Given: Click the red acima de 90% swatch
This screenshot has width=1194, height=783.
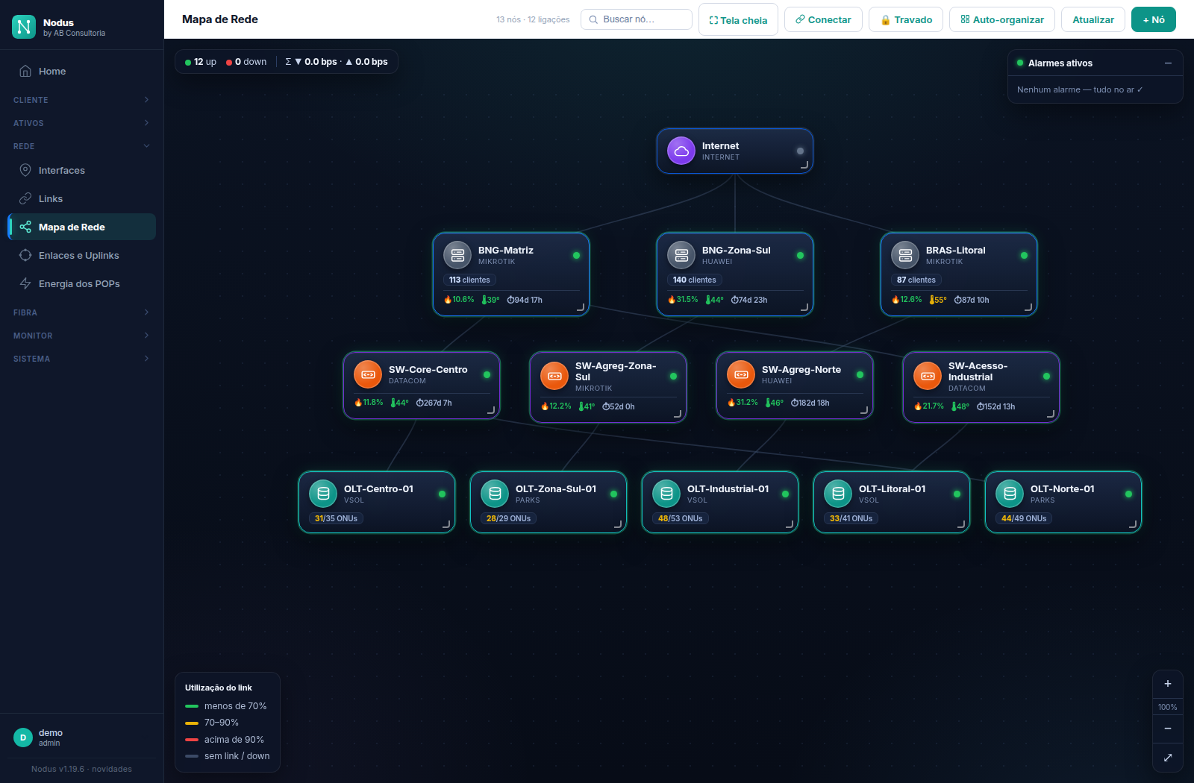Looking at the screenshot, I should (x=192, y=740).
